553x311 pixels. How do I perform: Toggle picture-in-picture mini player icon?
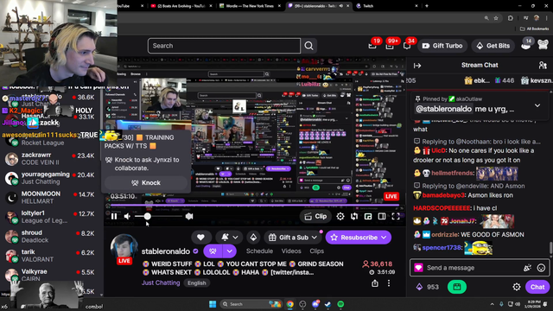pyautogui.click(x=368, y=217)
